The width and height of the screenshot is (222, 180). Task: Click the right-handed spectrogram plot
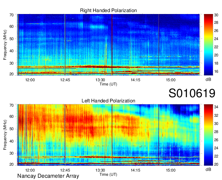(x=108, y=45)
